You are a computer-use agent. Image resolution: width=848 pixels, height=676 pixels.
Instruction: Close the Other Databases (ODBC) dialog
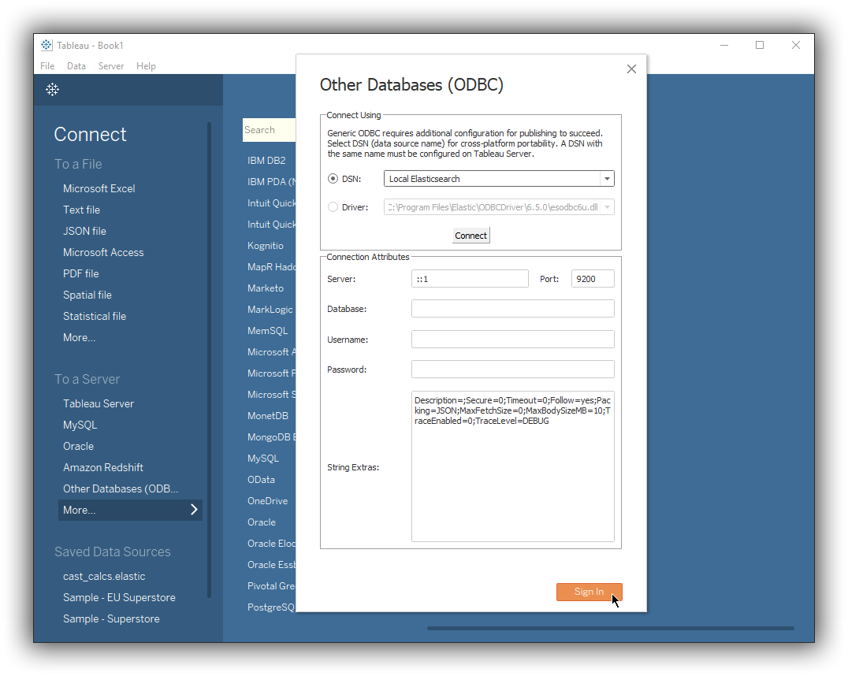631,69
